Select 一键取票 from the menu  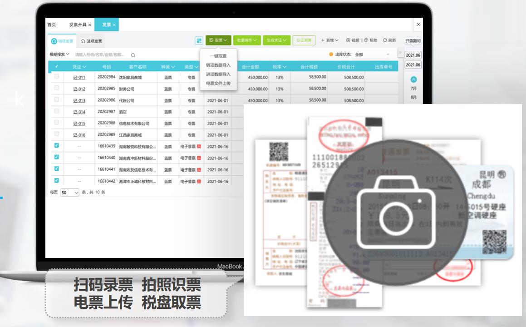point(218,56)
